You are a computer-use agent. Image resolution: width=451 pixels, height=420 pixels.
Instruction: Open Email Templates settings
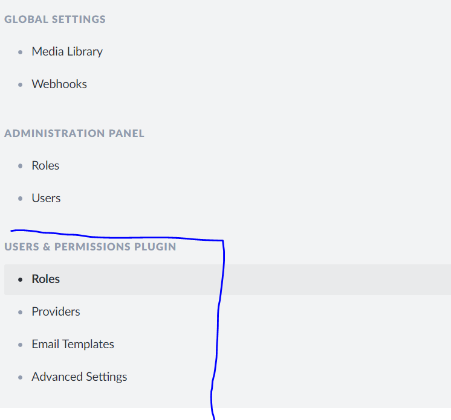pos(73,345)
